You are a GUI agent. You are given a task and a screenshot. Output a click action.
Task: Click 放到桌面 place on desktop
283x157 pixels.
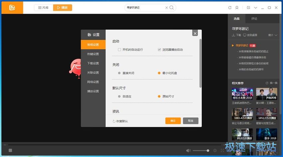point(250,35)
